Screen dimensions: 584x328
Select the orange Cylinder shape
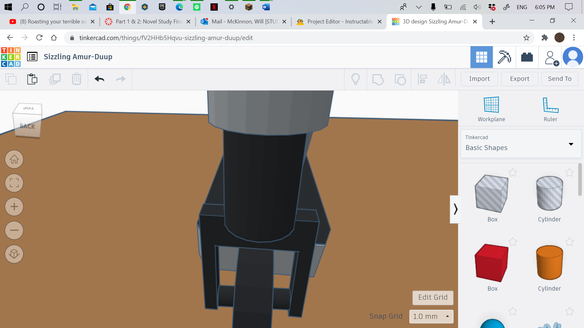(x=550, y=263)
